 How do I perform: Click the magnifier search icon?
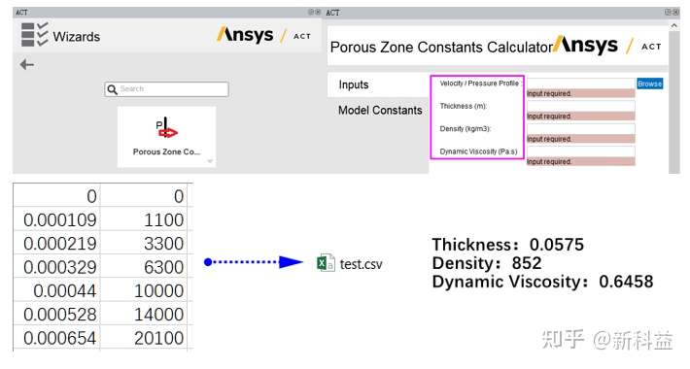click(x=112, y=89)
